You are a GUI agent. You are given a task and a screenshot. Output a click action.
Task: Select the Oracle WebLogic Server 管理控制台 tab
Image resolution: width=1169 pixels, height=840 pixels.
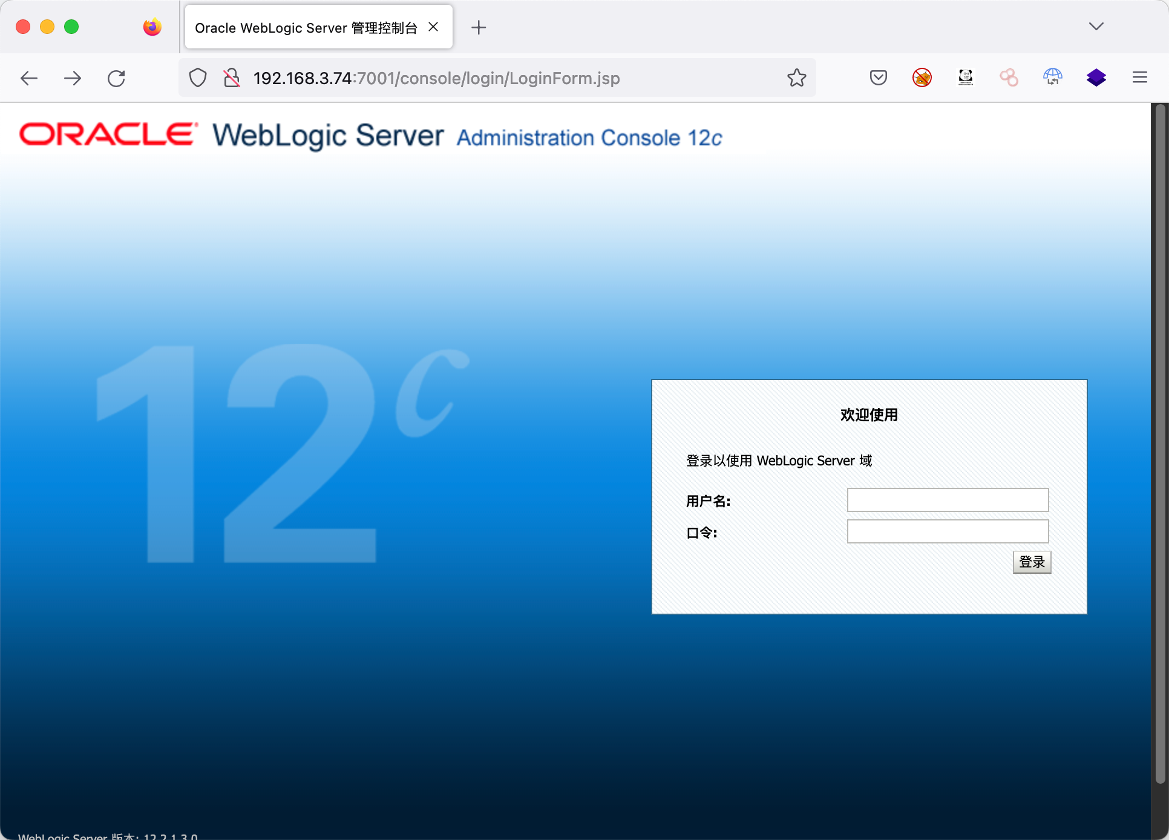click(306, 28)
